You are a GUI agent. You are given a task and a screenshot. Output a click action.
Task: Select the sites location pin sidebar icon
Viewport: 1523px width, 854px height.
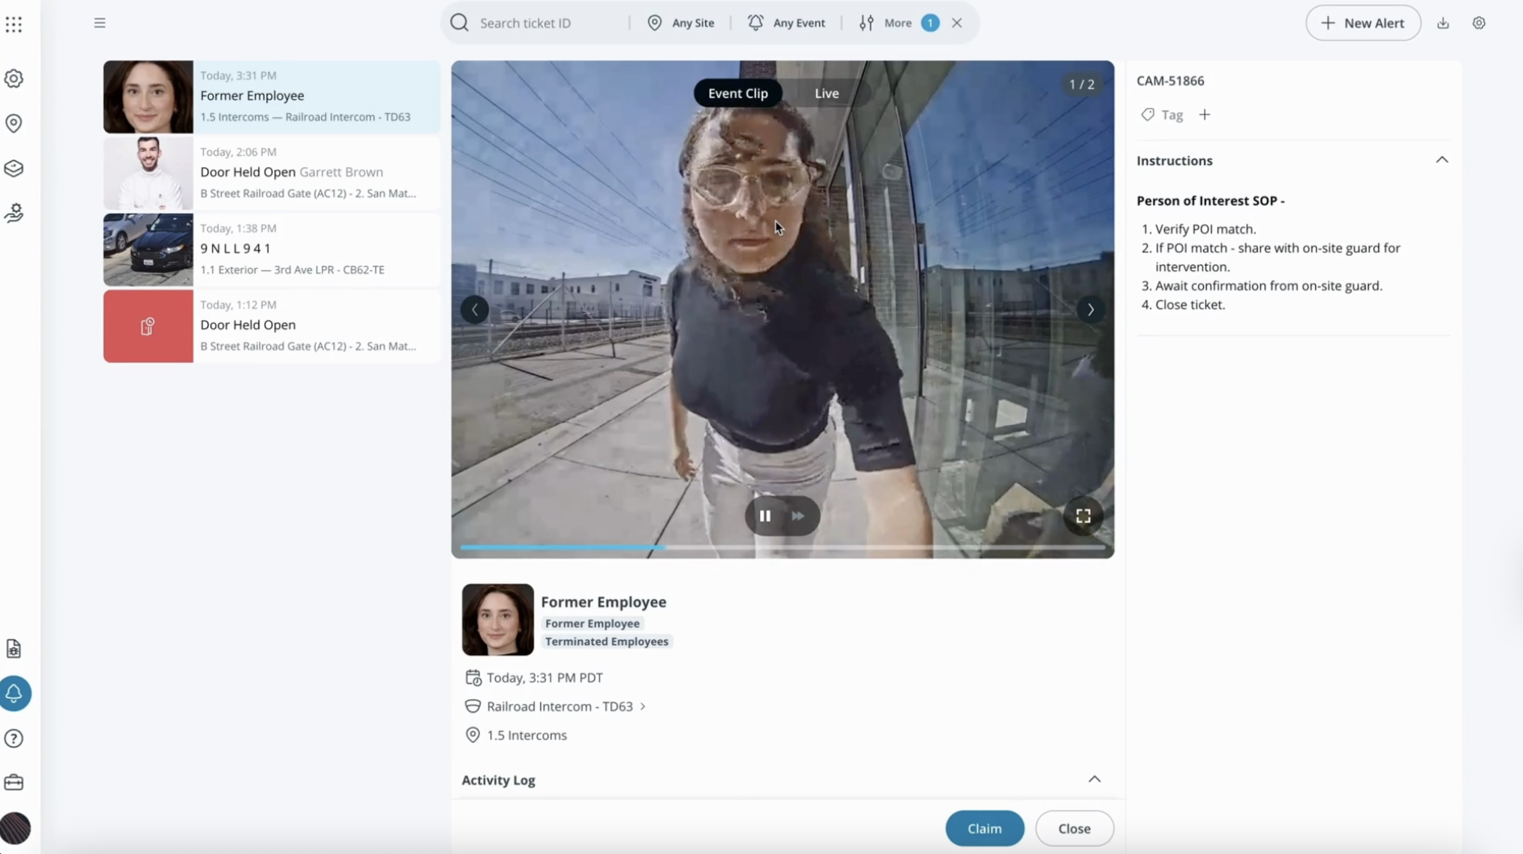point(14,123)
